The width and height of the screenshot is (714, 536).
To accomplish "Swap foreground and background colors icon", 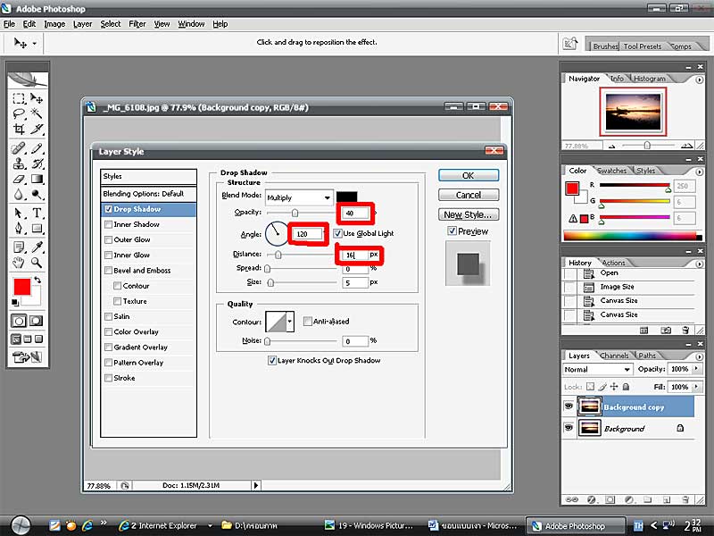I will point(37,280).
